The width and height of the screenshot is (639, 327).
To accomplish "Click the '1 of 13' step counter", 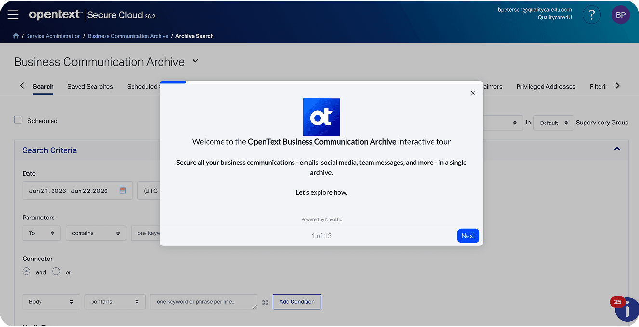I will click(x=321, y=236).
